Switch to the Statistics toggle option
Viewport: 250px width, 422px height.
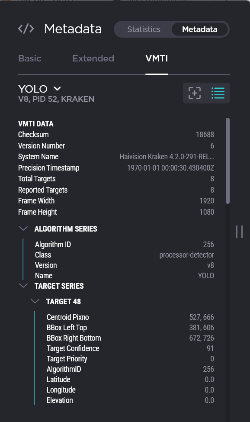[x=144, y=29]
